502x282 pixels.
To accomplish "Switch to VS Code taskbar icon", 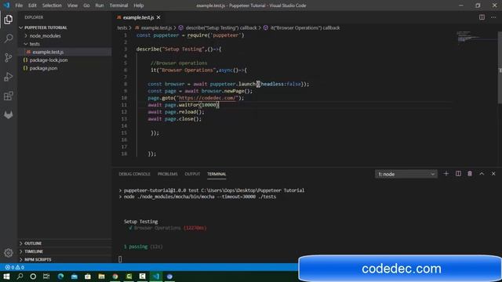I will coord(156,277).
